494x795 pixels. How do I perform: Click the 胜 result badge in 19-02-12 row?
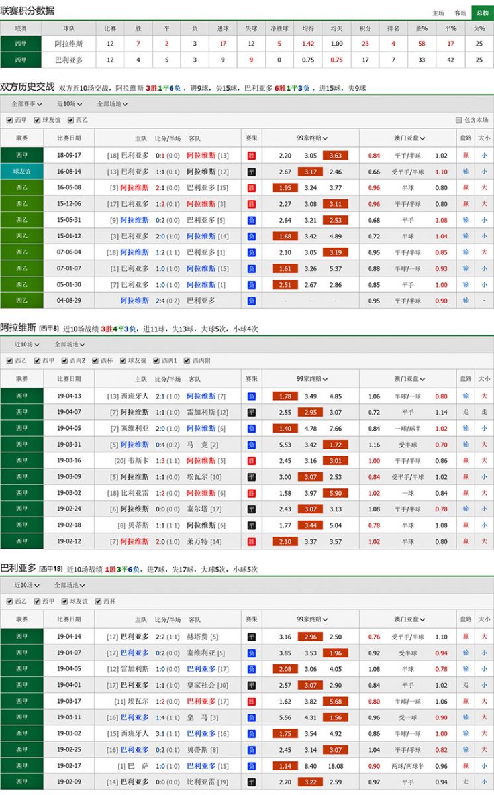point(251,541)
